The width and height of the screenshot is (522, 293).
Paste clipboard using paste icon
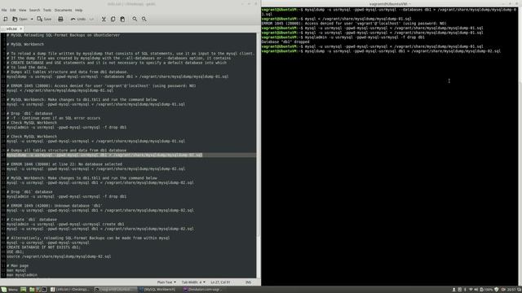pos(122,20)
